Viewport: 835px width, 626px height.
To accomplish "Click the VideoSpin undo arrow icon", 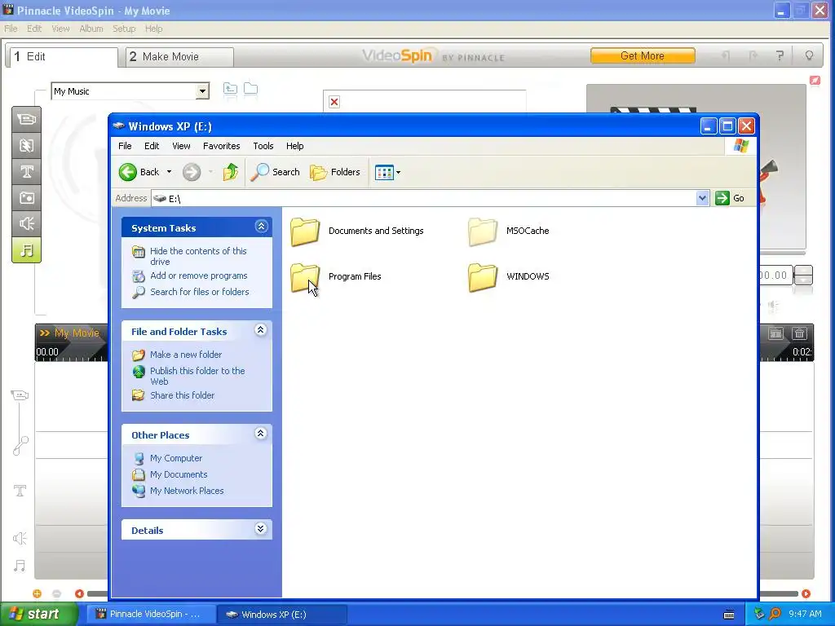I will coord(725,55).
